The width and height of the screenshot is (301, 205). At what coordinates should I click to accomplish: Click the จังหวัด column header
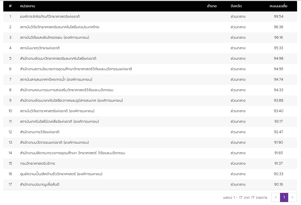pyautogui.click(x=236, y=6)
